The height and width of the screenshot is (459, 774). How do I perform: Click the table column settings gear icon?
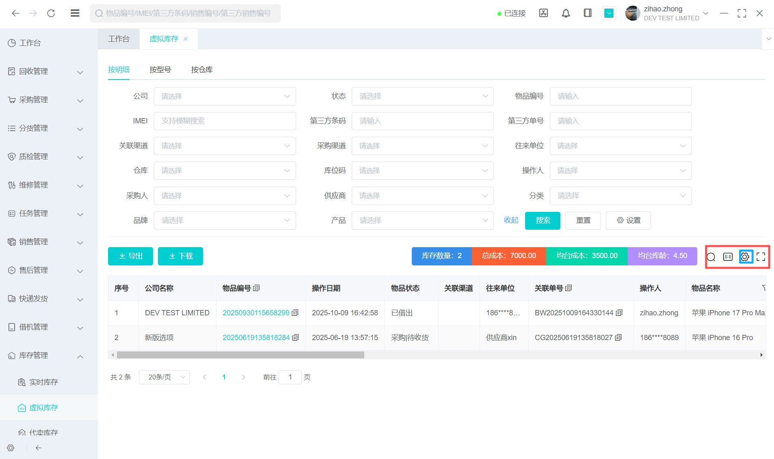tap(745, 256)
